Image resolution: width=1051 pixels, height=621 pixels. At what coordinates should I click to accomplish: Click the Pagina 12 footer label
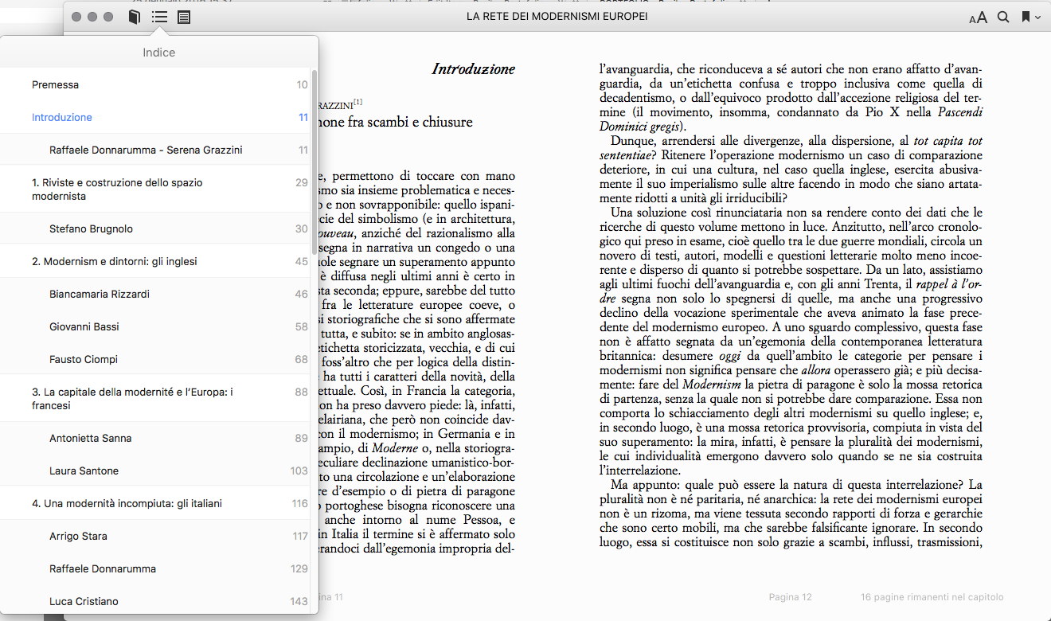790,597
